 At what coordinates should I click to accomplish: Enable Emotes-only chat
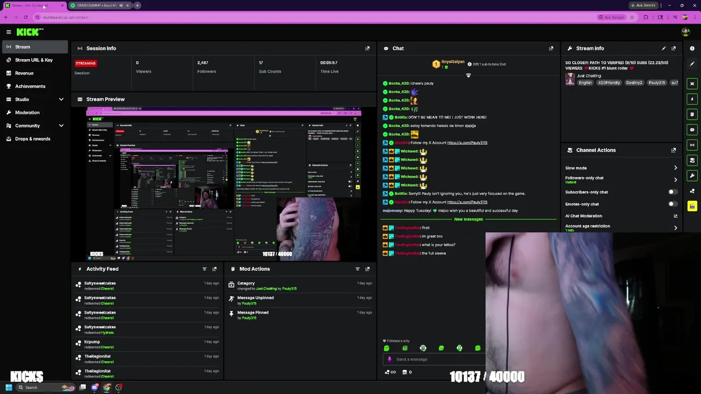(673, 204)
